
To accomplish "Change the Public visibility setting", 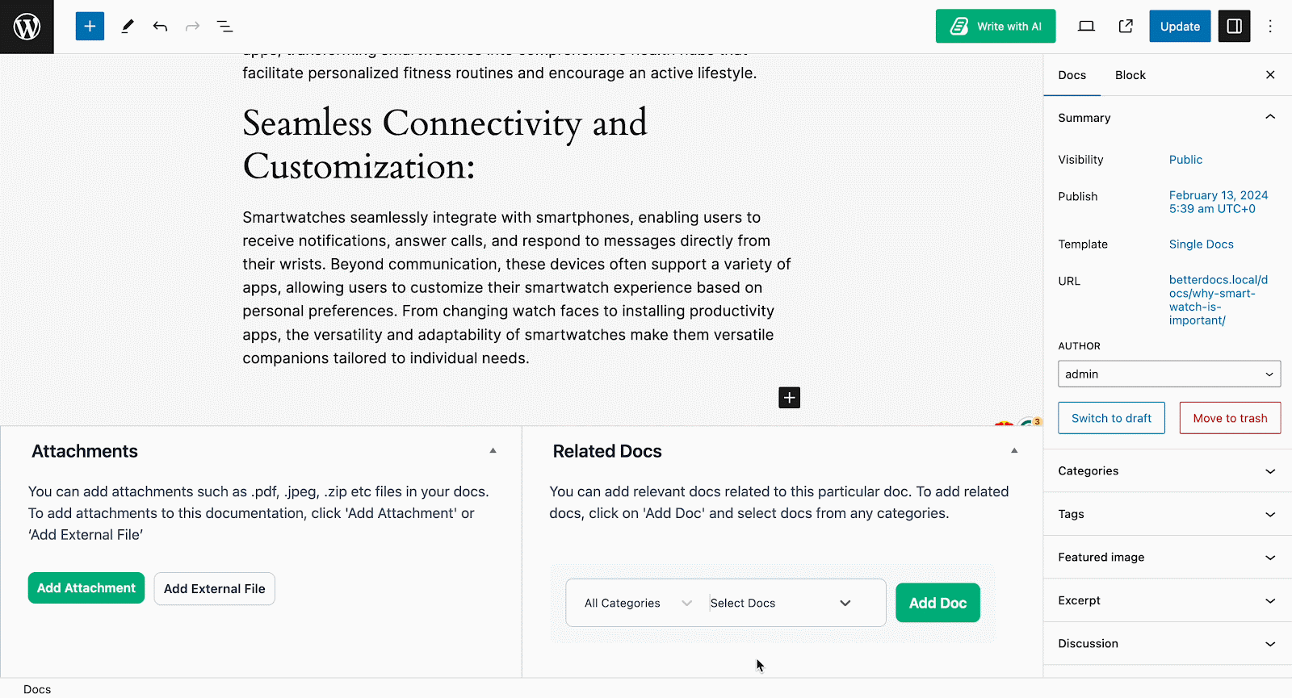I will (1185, 159).
